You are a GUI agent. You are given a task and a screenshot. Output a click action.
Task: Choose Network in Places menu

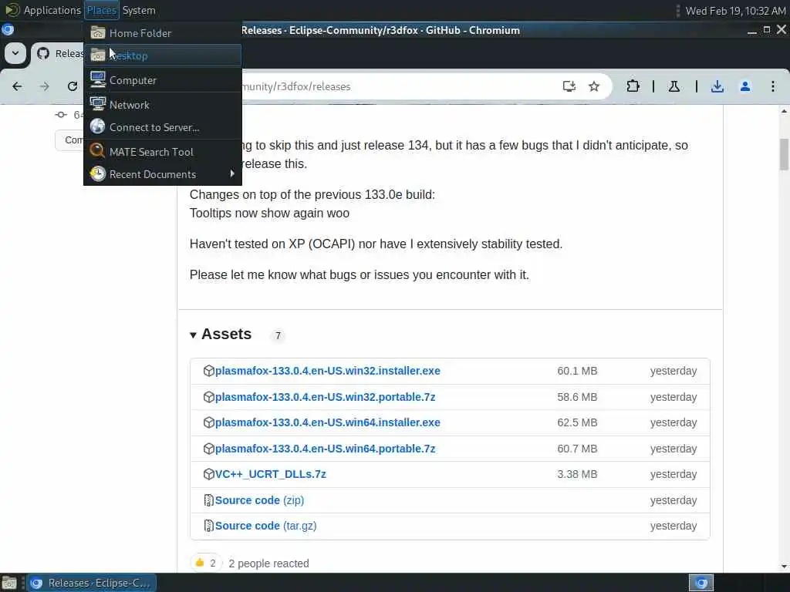point(162,105)
